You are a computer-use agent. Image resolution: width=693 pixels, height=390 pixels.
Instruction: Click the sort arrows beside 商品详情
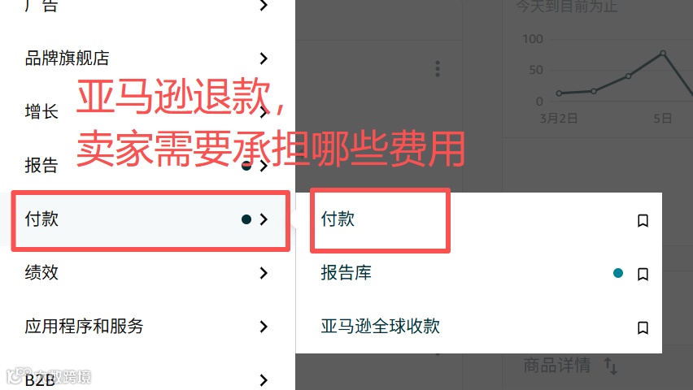(x=610, y=366)
